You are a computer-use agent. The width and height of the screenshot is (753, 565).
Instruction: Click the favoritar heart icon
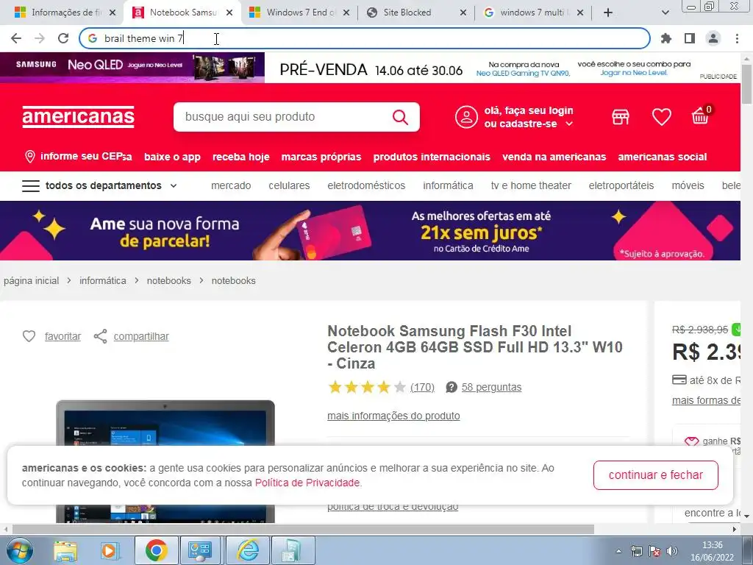(29, 336)
